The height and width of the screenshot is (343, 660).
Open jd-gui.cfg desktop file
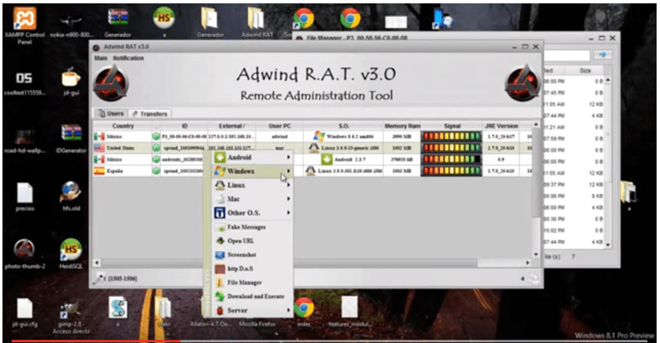(x=25, y=312)
